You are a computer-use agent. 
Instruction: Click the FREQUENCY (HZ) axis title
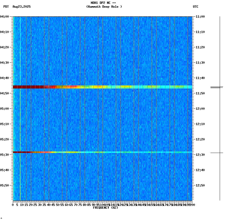coord(106,207)
